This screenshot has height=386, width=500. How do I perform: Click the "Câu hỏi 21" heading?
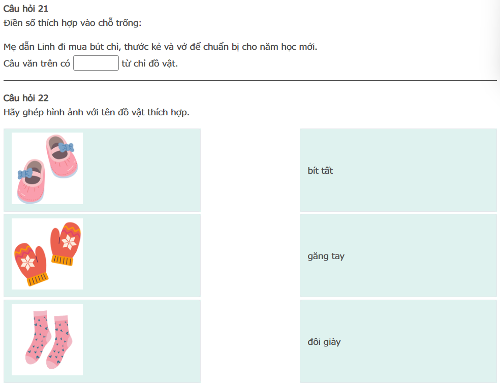click(26, 9)
